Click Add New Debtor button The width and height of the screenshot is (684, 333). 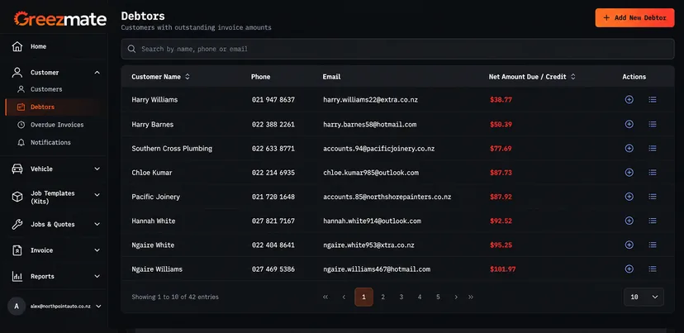tap(634, 18)
